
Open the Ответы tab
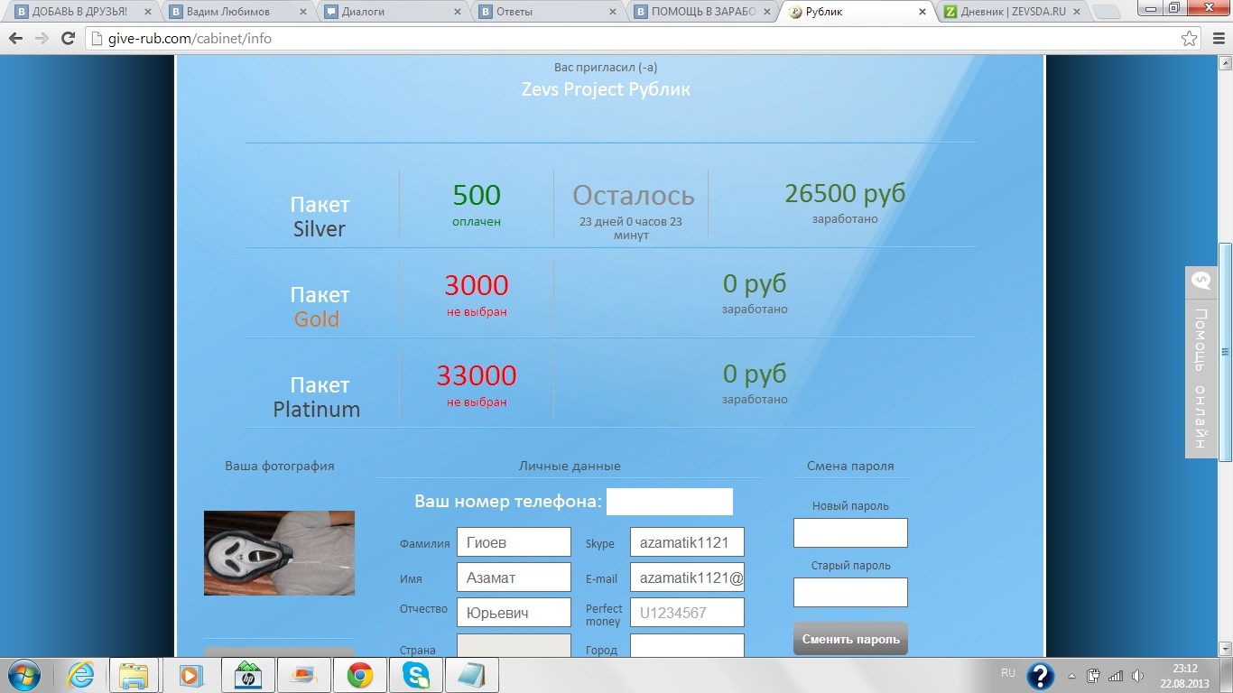click(x=546, y=12)
